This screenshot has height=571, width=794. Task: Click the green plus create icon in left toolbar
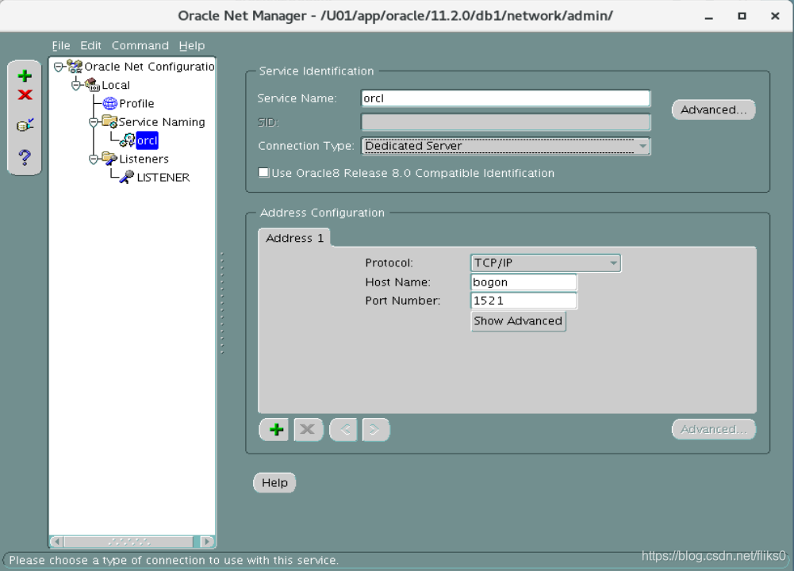point(25,76)
